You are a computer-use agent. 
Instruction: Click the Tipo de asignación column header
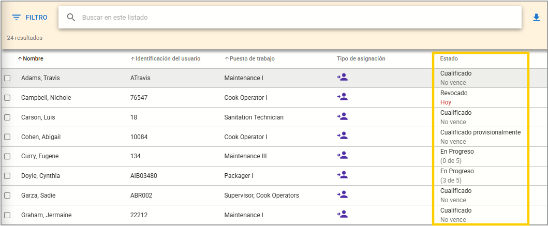[x=361, y=59]
